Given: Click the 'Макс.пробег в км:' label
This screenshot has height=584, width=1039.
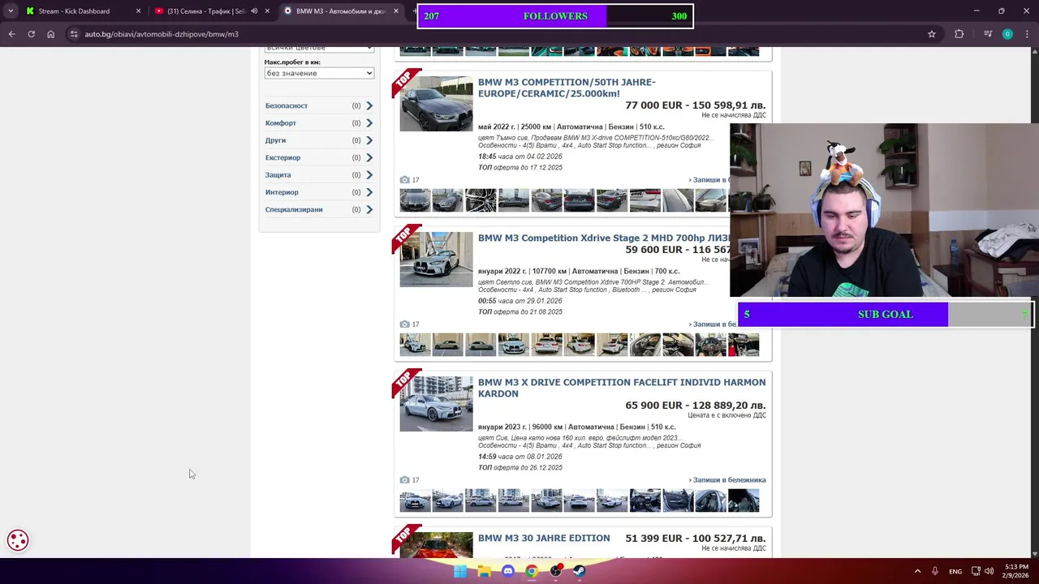Looking at the screenshot, I should [292, 62].
